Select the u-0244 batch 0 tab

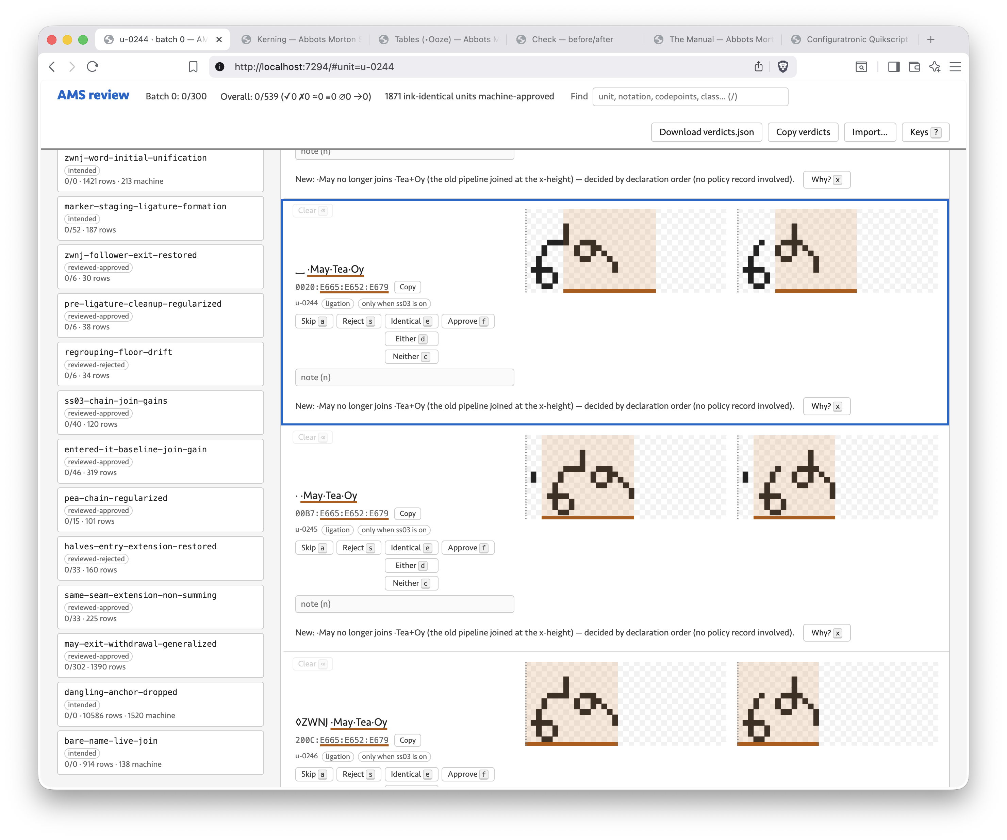163,39
